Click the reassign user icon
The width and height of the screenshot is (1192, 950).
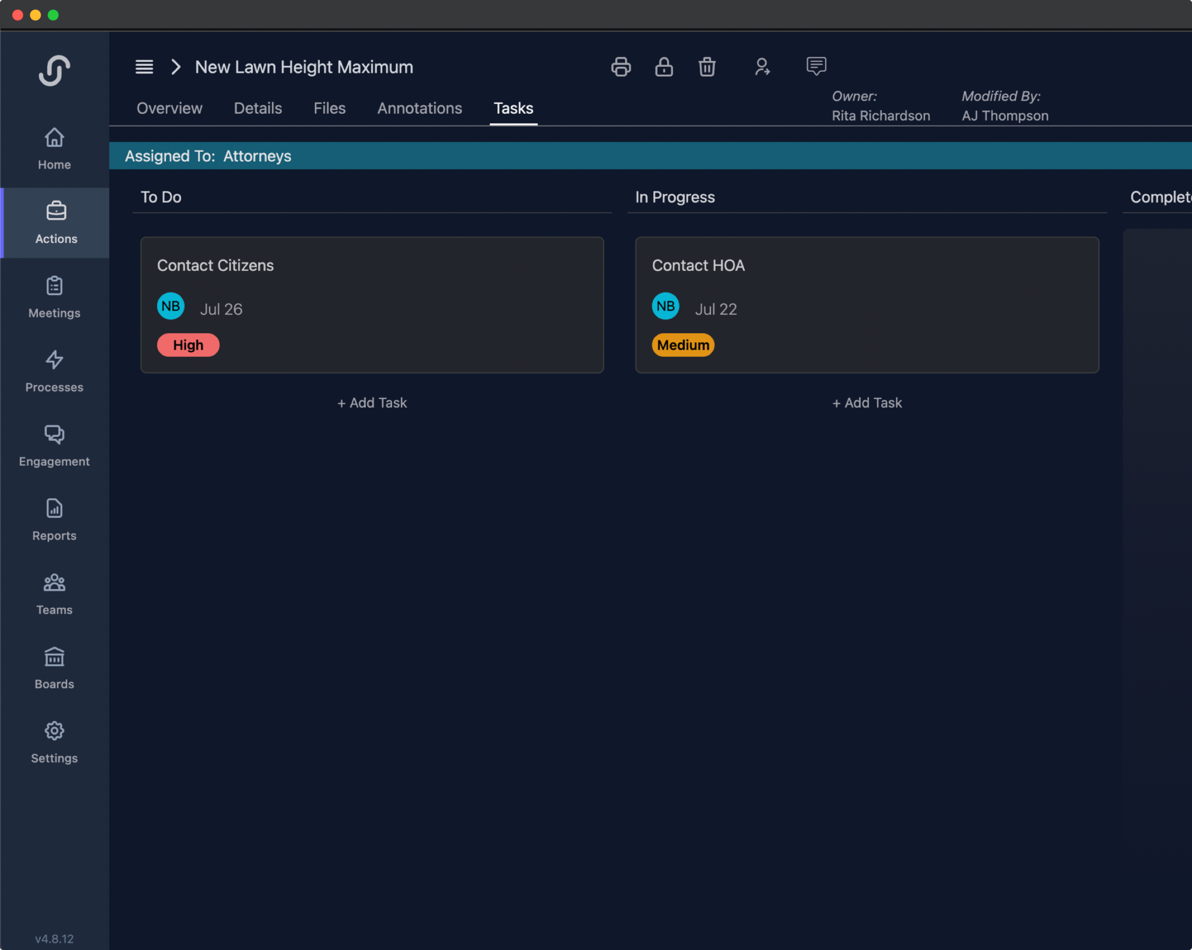762,67
